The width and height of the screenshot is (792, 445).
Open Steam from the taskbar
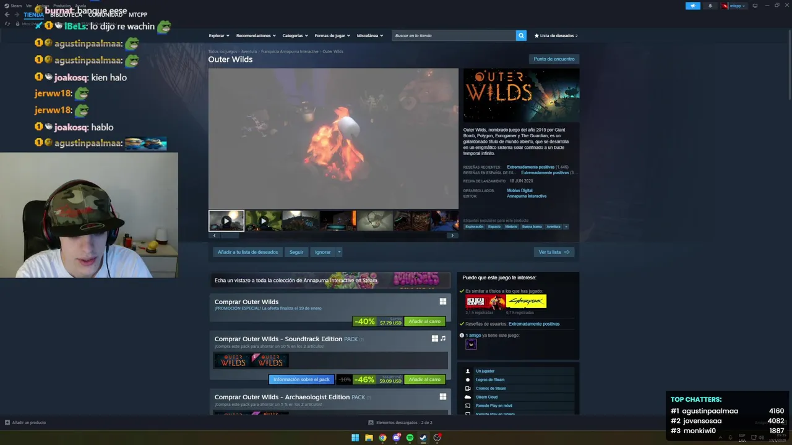[423, 438]
